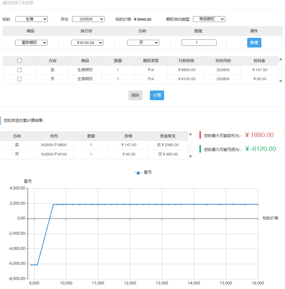This screenshot has width=285, height=289.
Task: Open the 方向 dropdown showing 买
Action: tap(143, 43)
